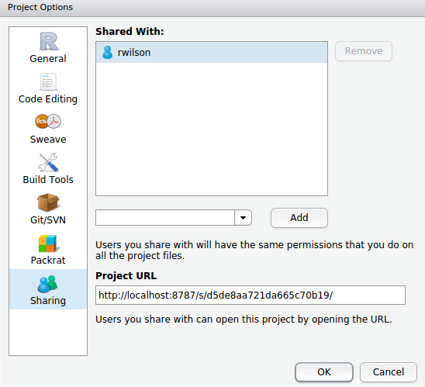
Task: Select the rwilson name in shared list
Action: (x=134, y=53)
